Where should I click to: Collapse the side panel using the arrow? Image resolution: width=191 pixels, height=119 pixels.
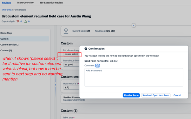click(x=56, y=85)
